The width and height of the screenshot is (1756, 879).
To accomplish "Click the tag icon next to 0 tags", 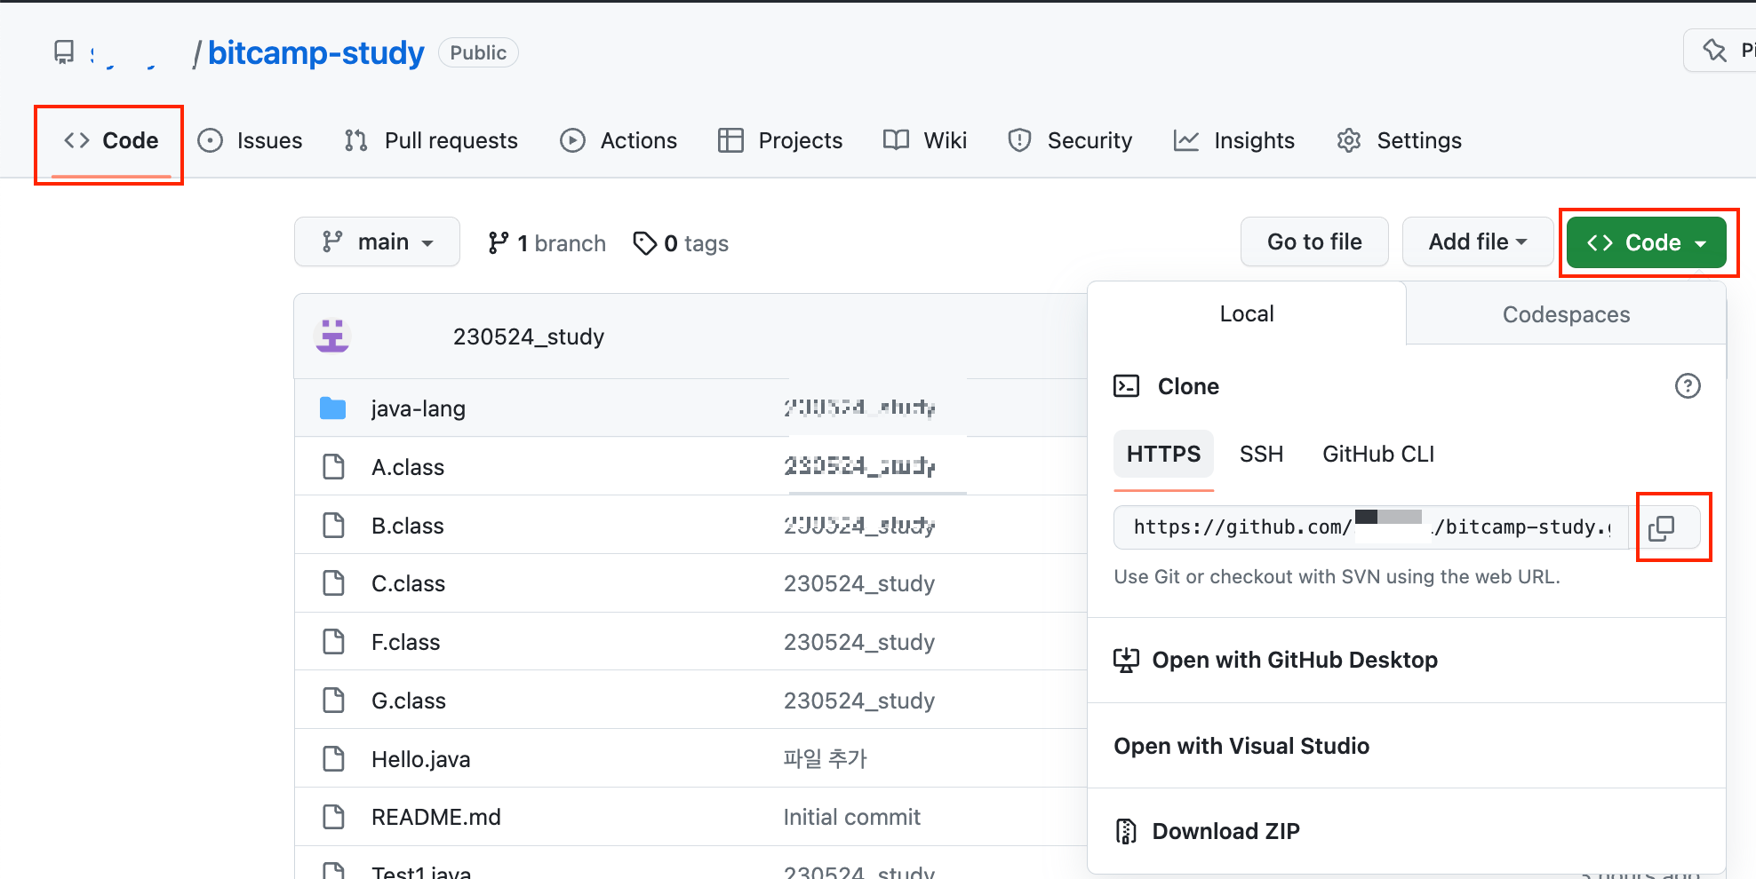I will click(x=645, y=242).
